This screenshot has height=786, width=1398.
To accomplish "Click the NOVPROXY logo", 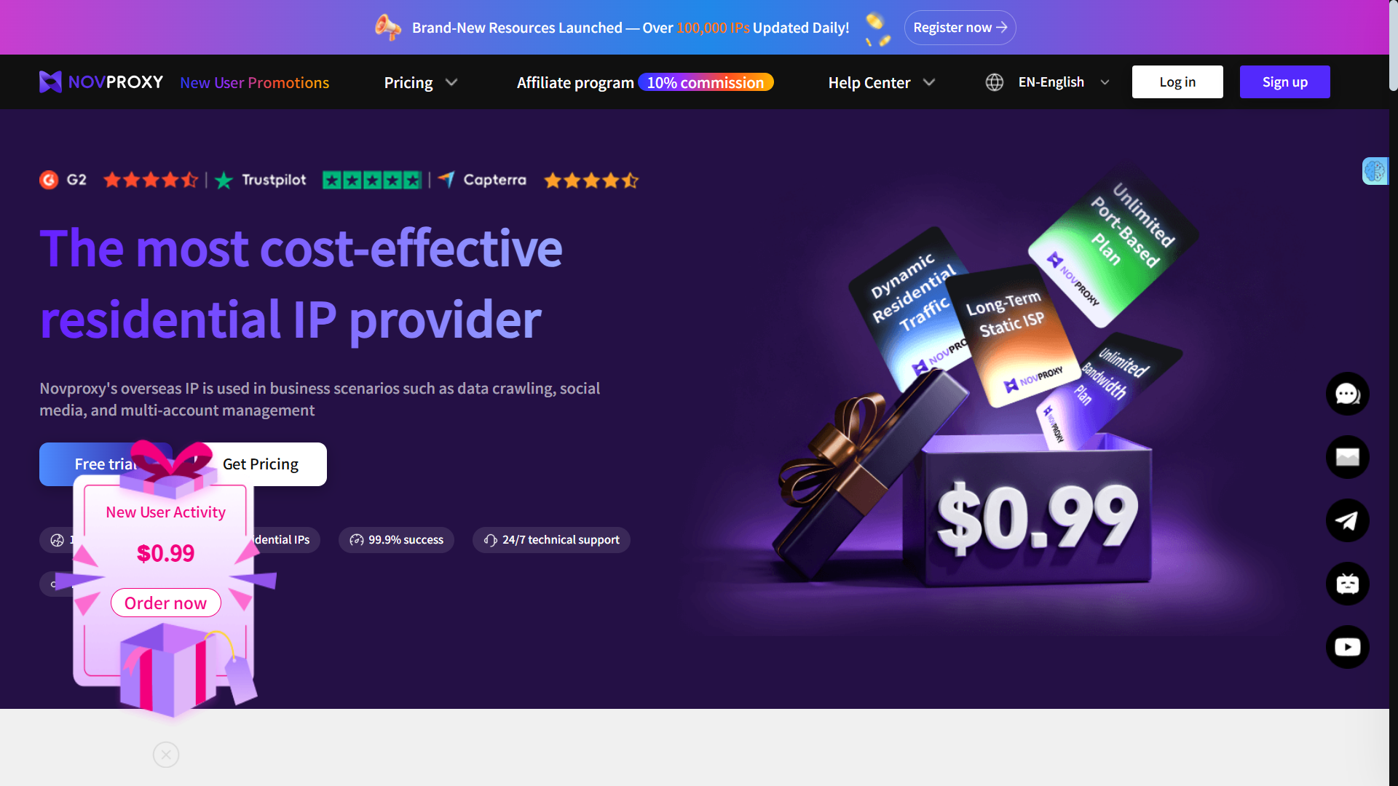I will 101,82.
